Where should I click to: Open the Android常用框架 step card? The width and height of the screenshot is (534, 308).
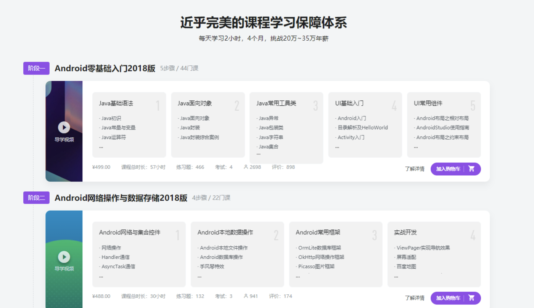pyautogui.click(x=336, y=254)
